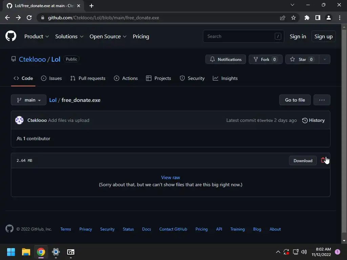
Task: Click Go to file button
Action: point(295,100)
